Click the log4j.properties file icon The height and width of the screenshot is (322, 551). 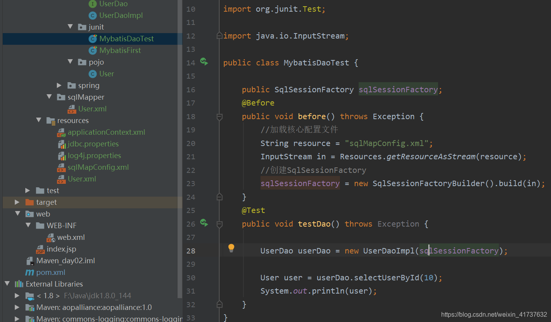pyautogui.click(x=61, y=156)
